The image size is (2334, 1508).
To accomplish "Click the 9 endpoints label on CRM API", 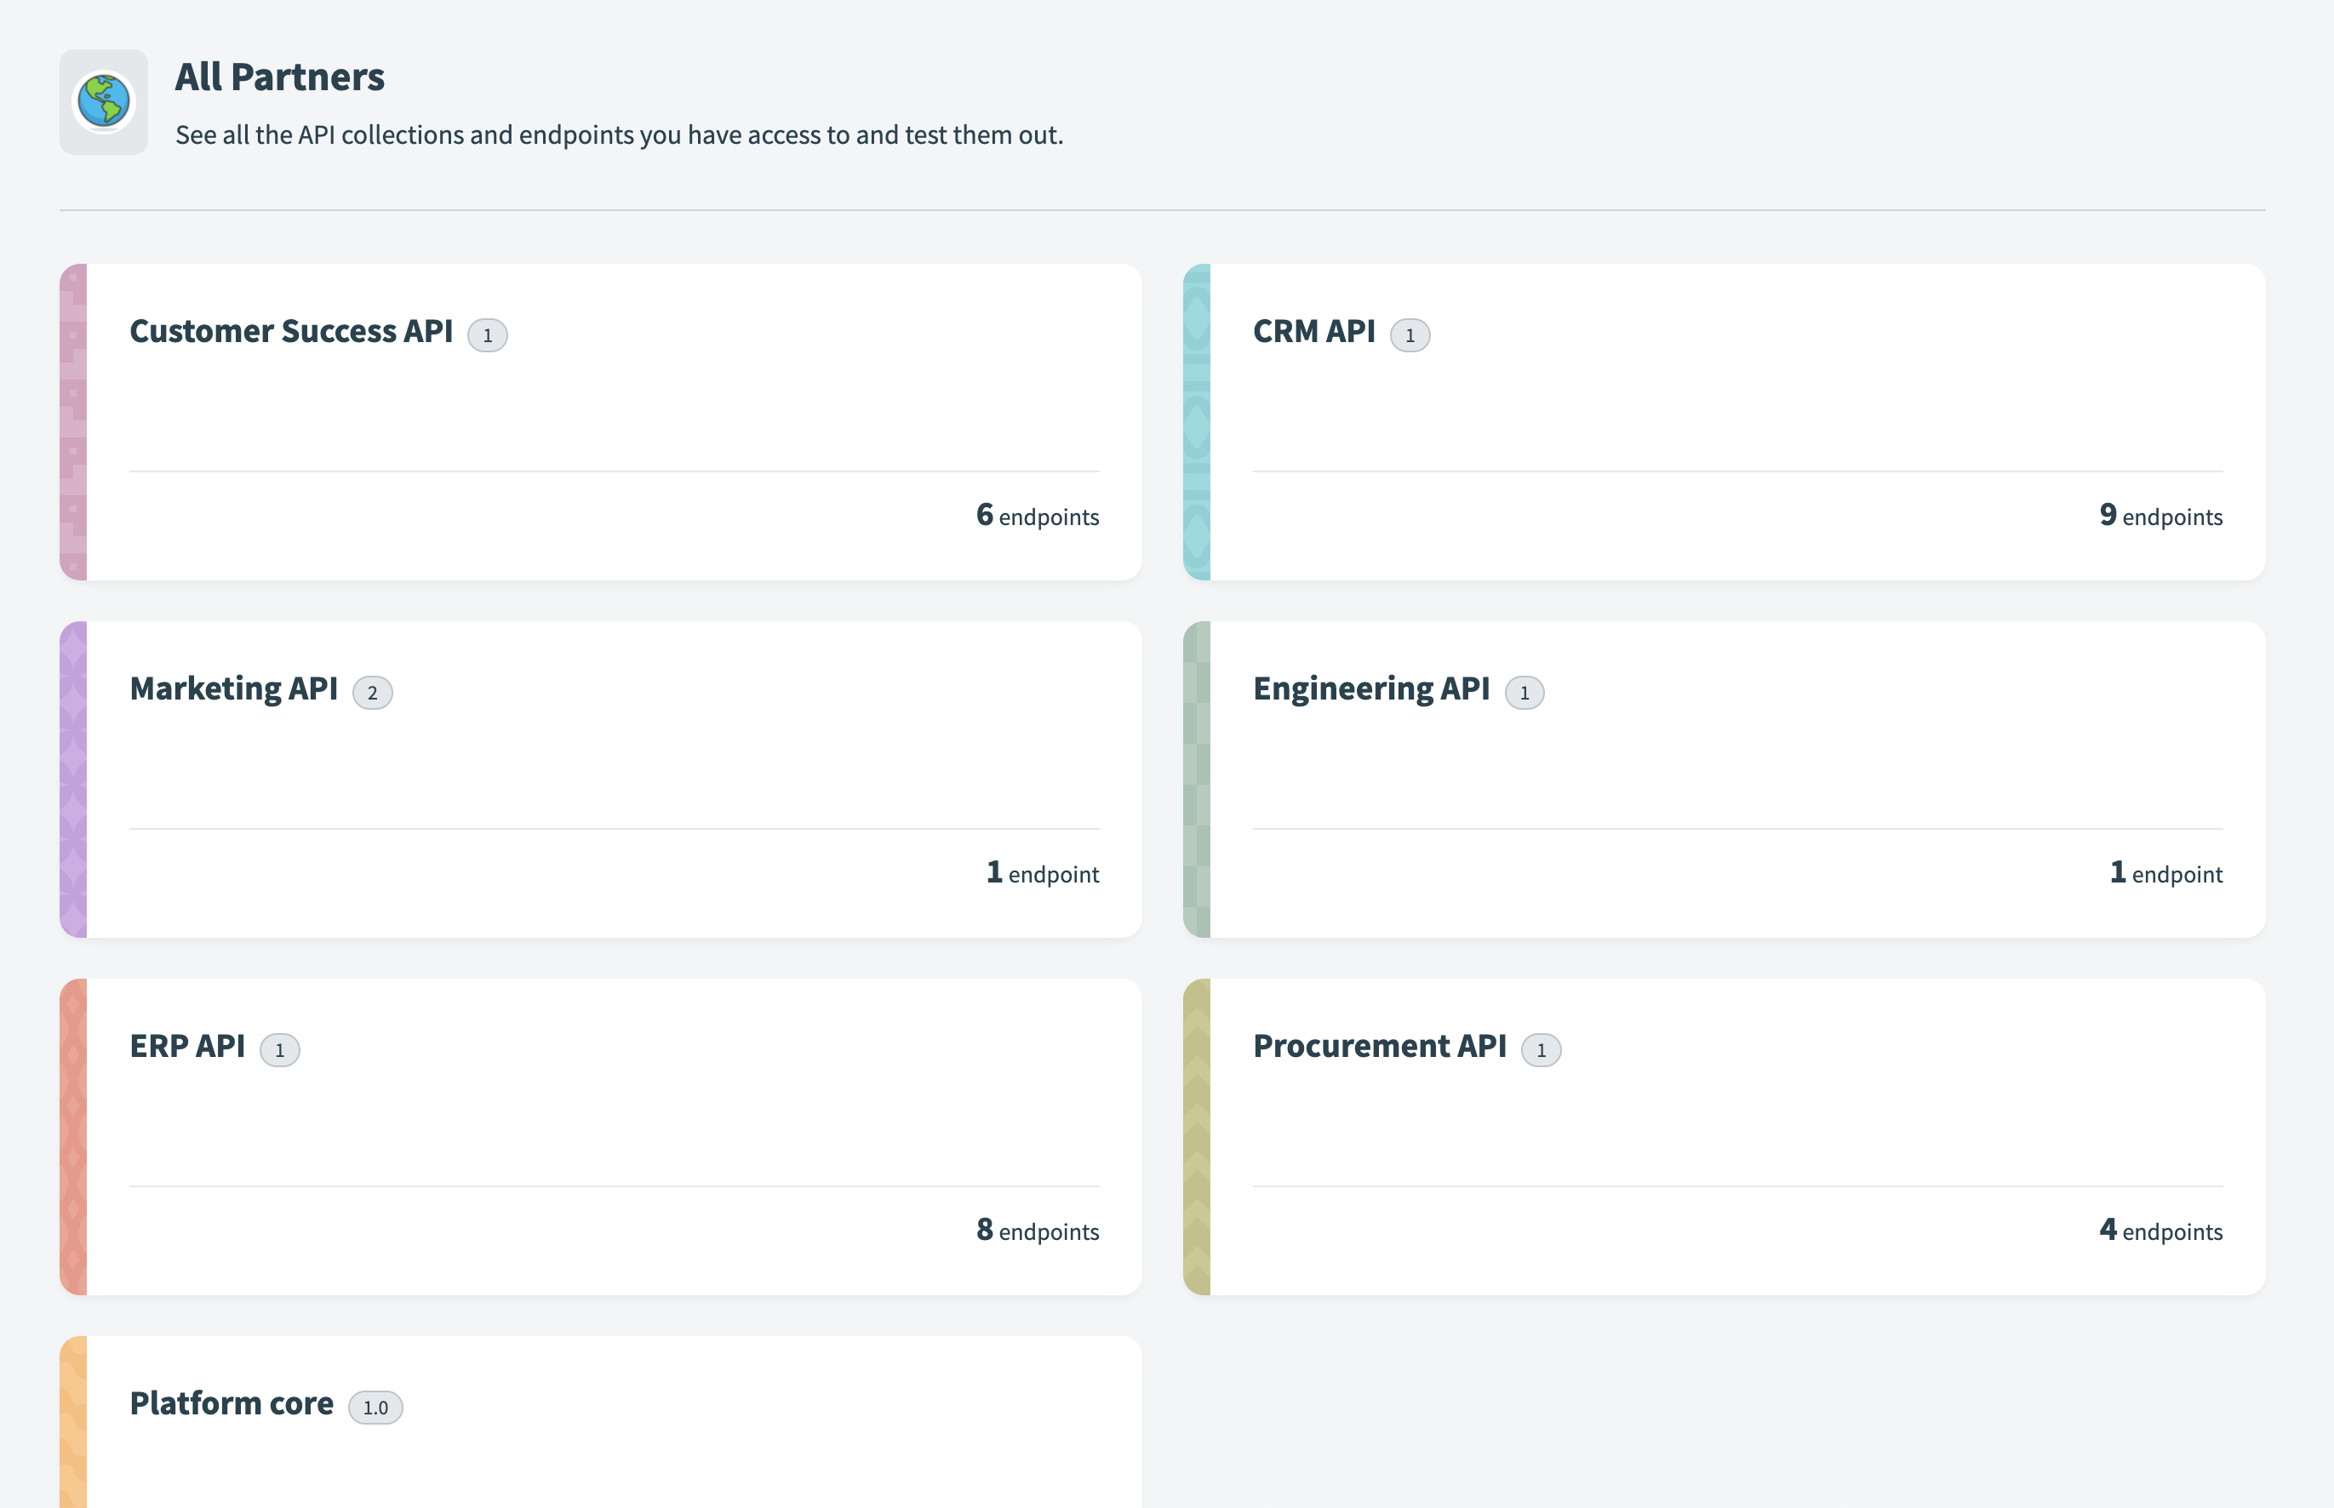I will pos(2160,517).
